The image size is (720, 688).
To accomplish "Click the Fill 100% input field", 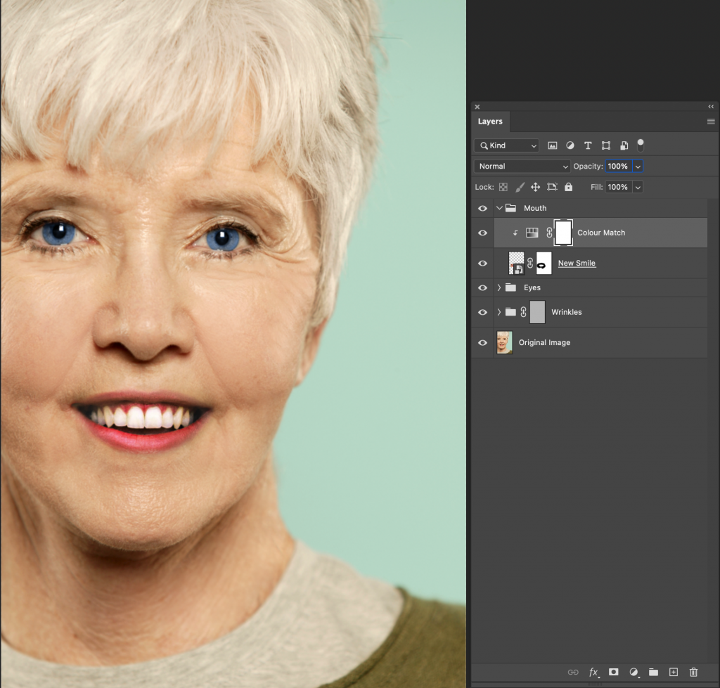I will coord(619,187).
